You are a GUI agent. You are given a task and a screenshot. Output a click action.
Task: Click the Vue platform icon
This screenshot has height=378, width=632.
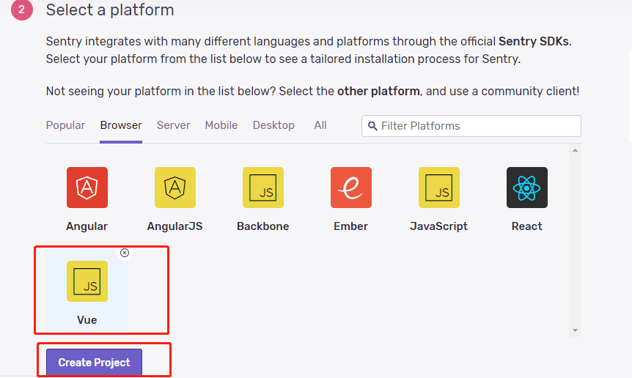(x=87, y=281)
